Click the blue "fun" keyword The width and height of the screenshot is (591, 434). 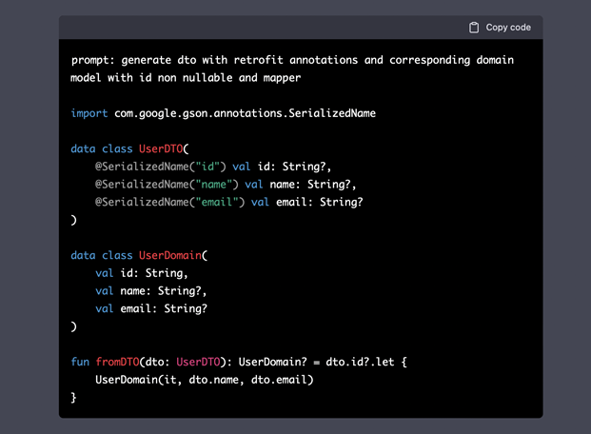80,362
